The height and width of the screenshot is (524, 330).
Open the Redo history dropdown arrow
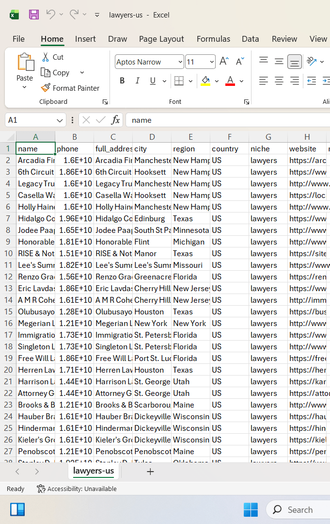pos(84,15)
